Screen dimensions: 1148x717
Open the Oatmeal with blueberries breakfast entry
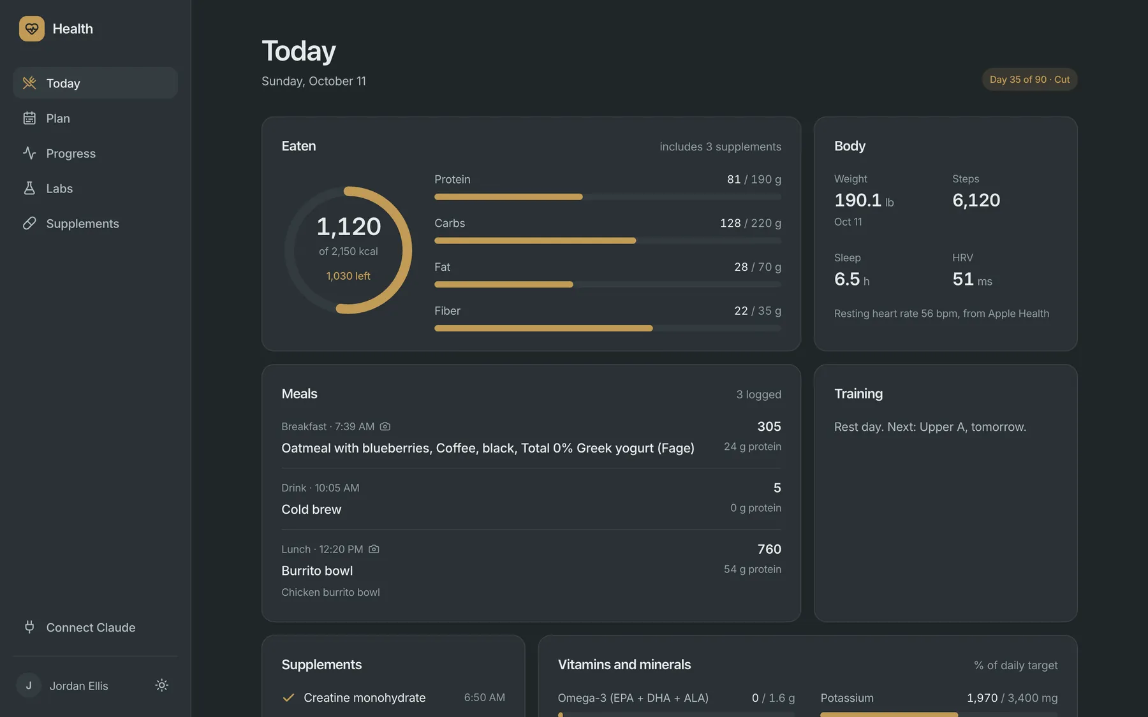(531, 437)
